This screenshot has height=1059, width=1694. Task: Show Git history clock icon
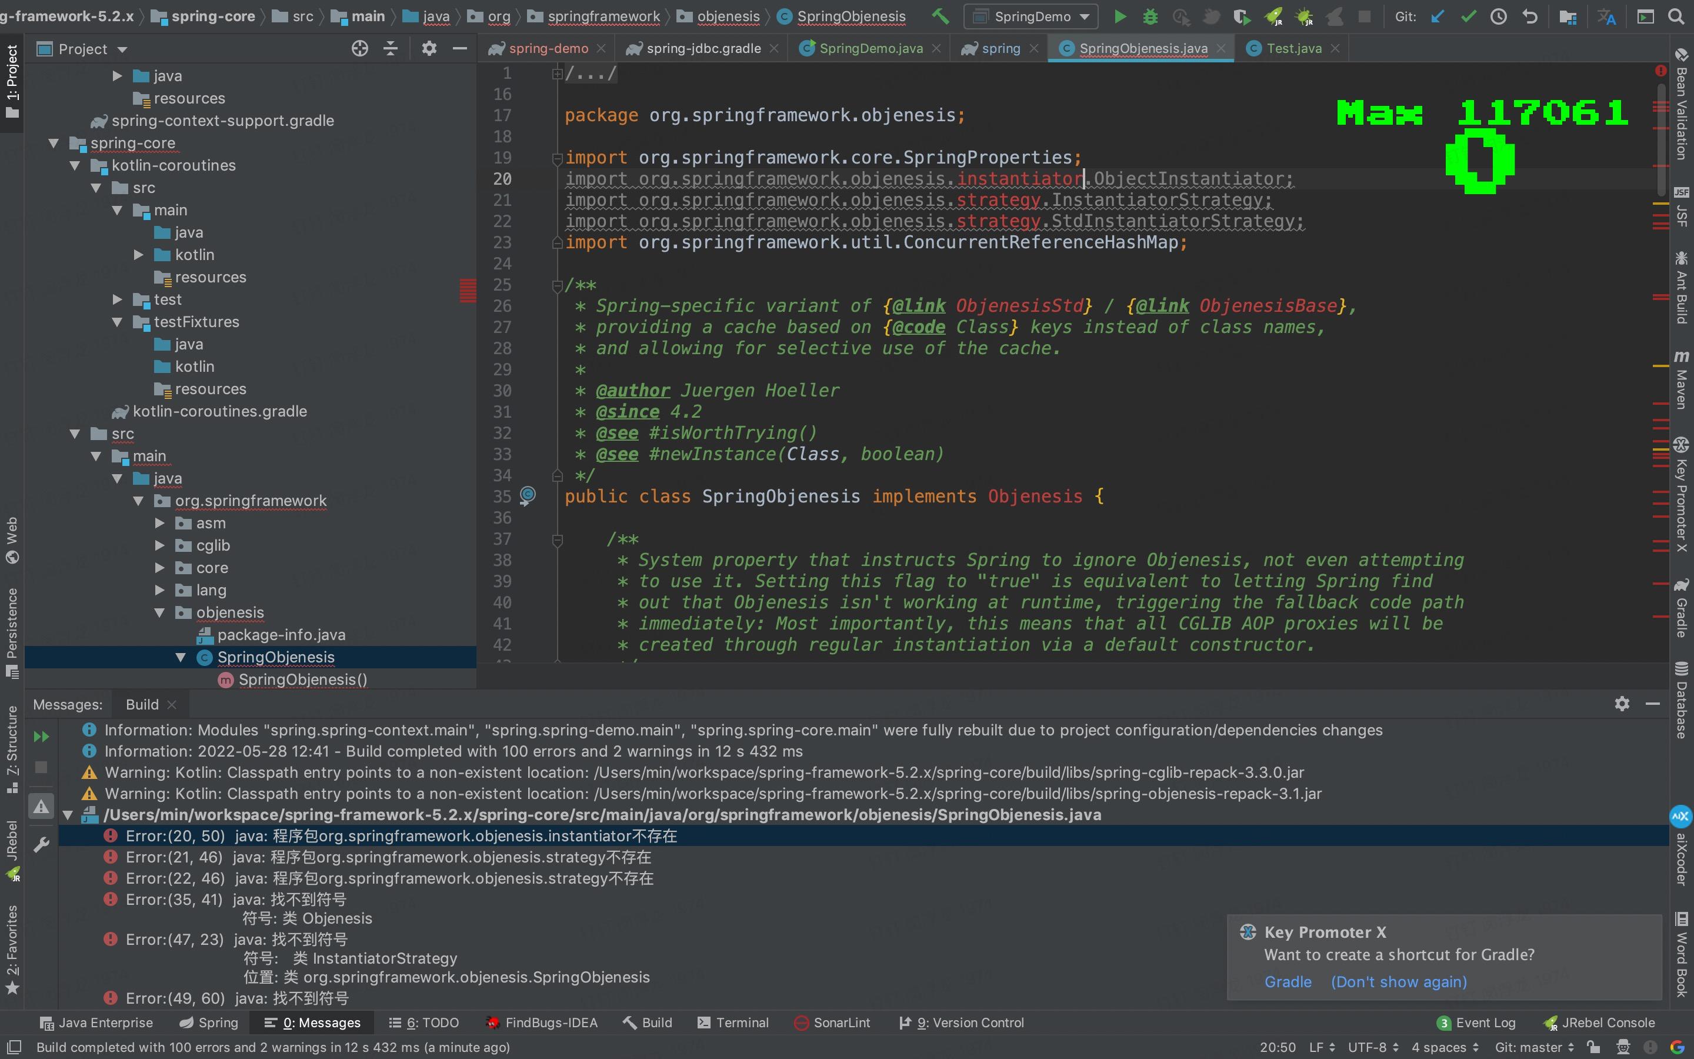(1498, 16)
